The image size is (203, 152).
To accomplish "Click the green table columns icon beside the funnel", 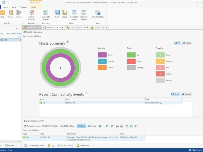I will pos(131,126).
